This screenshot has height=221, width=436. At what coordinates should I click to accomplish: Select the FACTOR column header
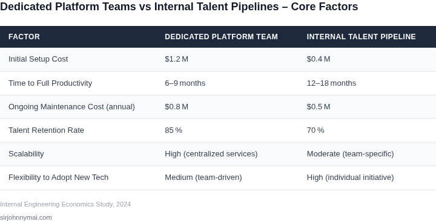coord(24,37)
